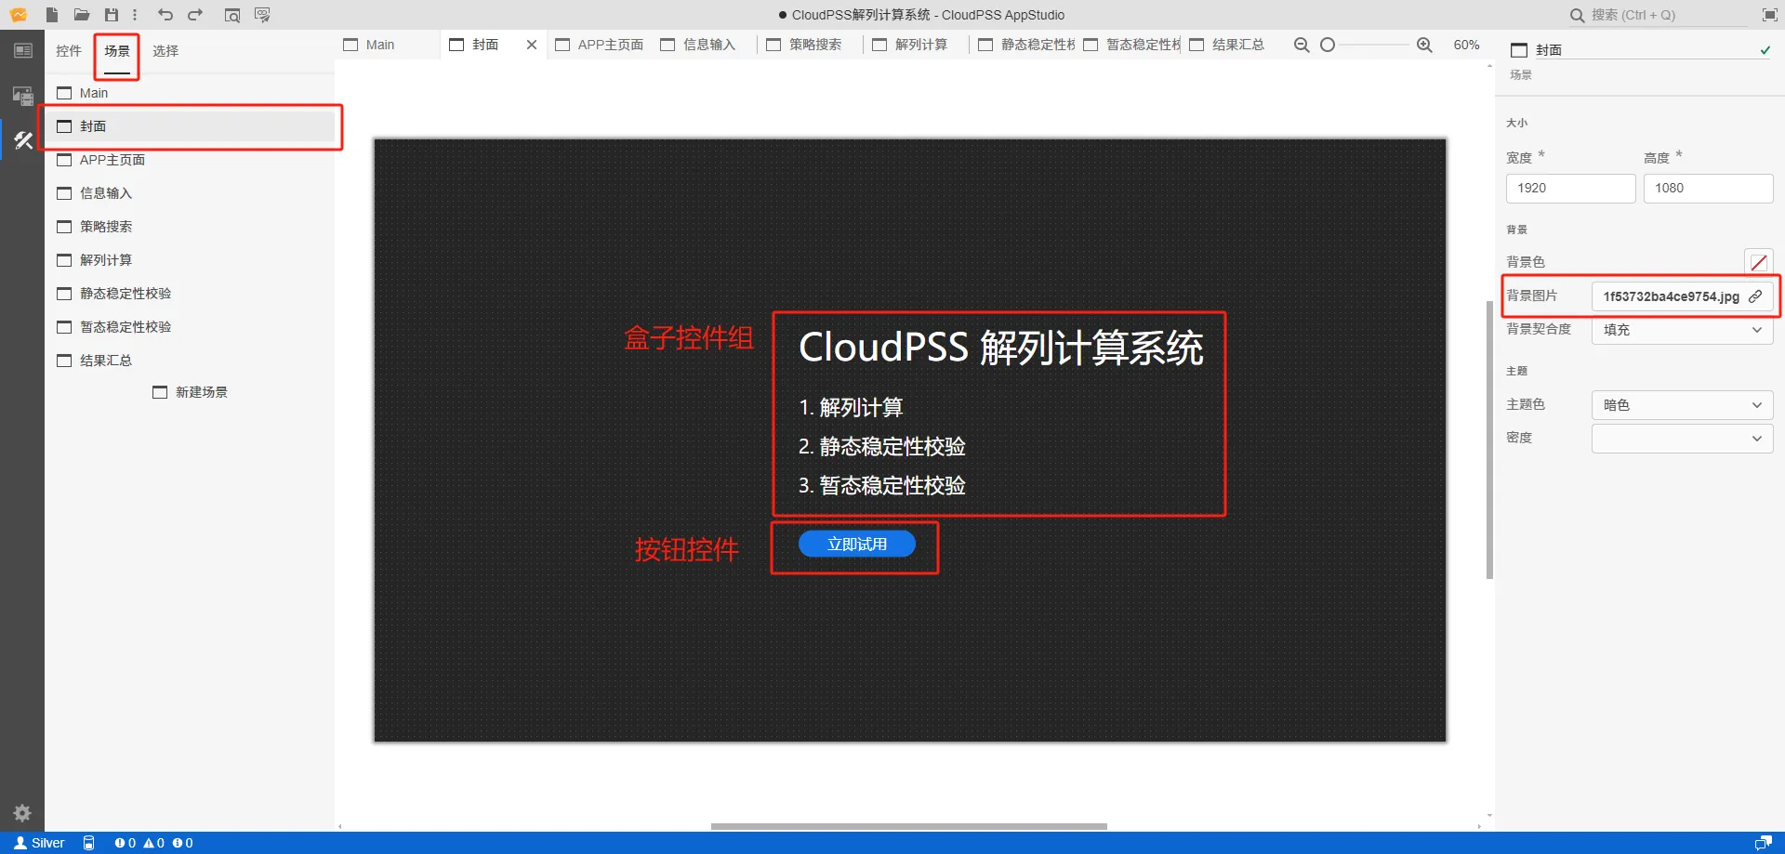This screenshot has height=854, width=1785.
Task: Select the 暂态稳定性校验 scene in the list
Action: click(x=191, y=327)
